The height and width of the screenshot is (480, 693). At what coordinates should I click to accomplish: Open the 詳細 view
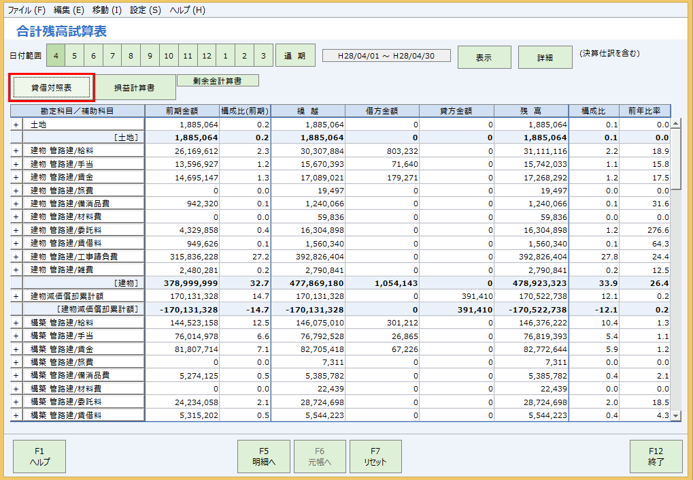544,57
